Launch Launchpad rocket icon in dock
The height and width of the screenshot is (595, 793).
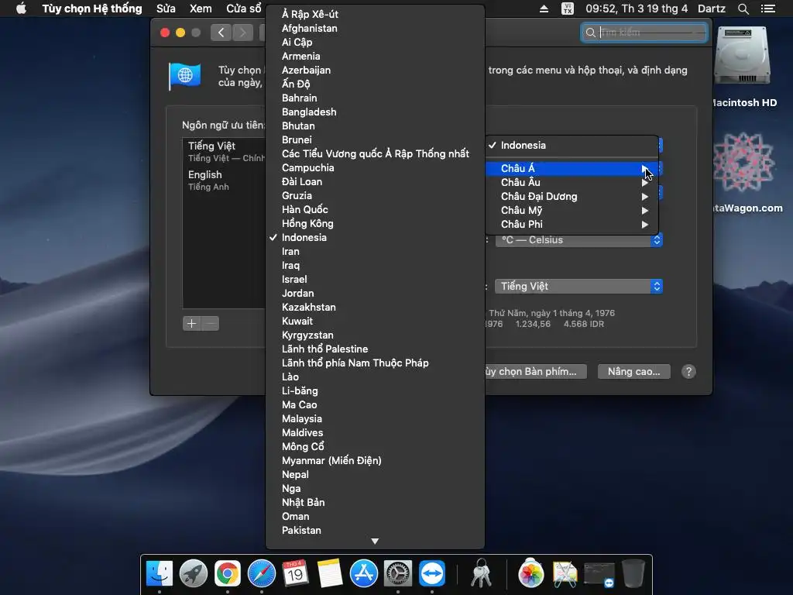click(x=193, y=574)
